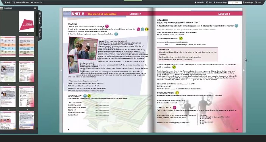Click the headphones audio icon in Reading
This screenshot has height=142, width=266.
(x=147, y=29)
